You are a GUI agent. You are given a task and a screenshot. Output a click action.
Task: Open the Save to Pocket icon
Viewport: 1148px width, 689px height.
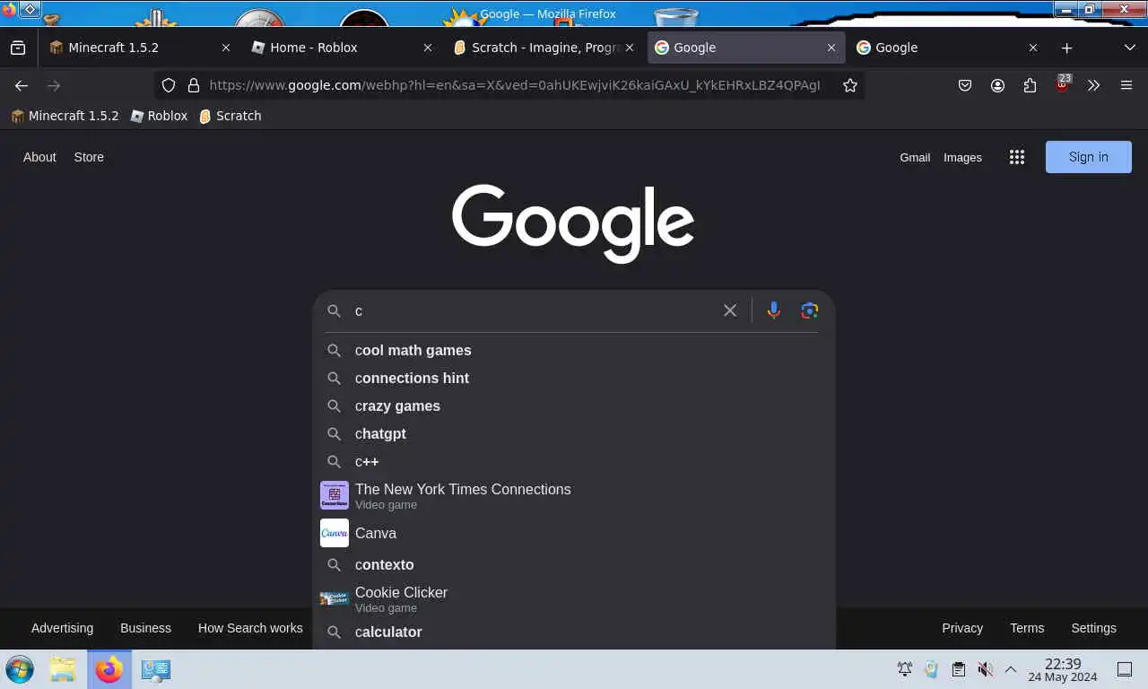tap(965, 85)
